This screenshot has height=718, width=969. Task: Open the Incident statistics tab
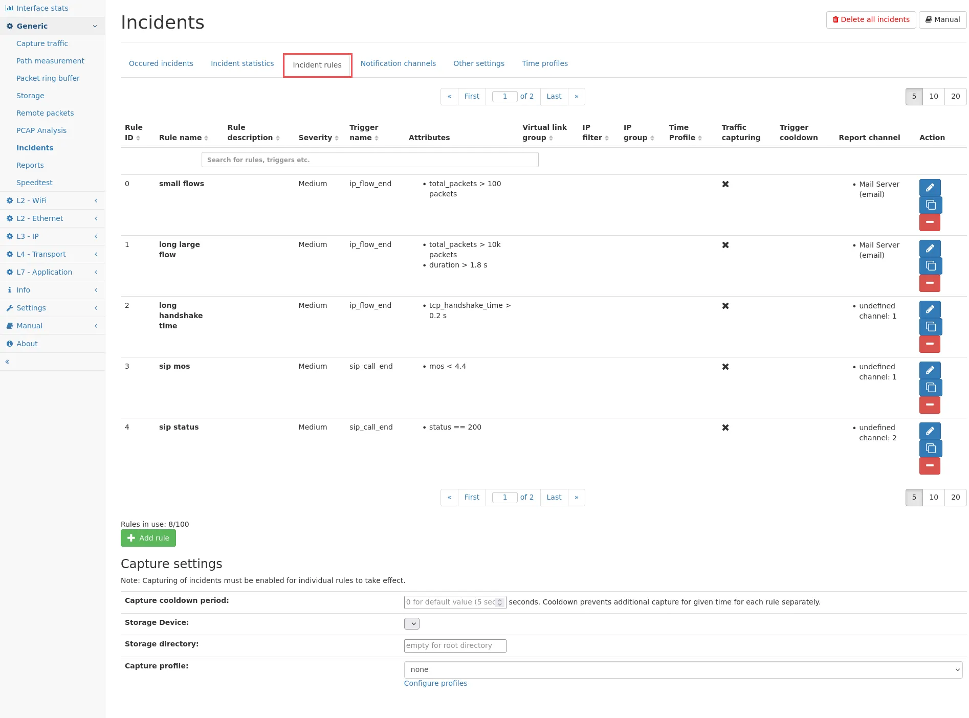coord(242,63)
